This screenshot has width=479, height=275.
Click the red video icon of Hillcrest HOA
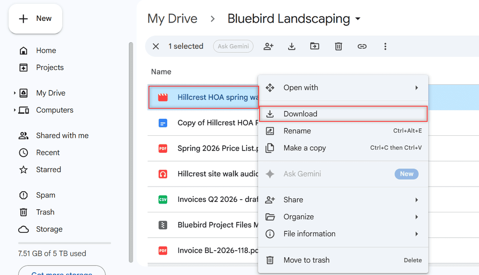click(x=163, y=97)
